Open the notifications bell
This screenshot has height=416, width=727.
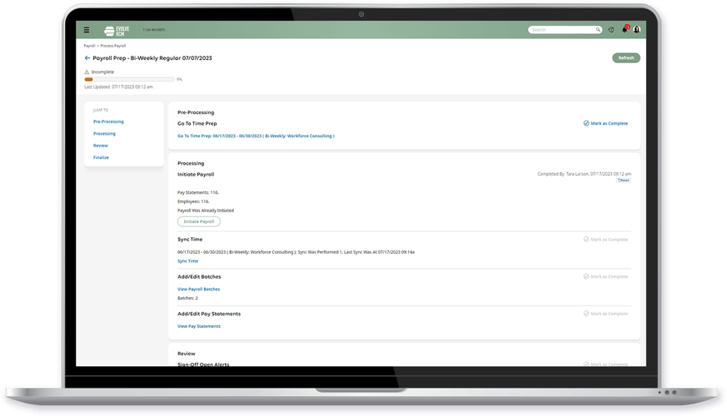click(625, 29)
